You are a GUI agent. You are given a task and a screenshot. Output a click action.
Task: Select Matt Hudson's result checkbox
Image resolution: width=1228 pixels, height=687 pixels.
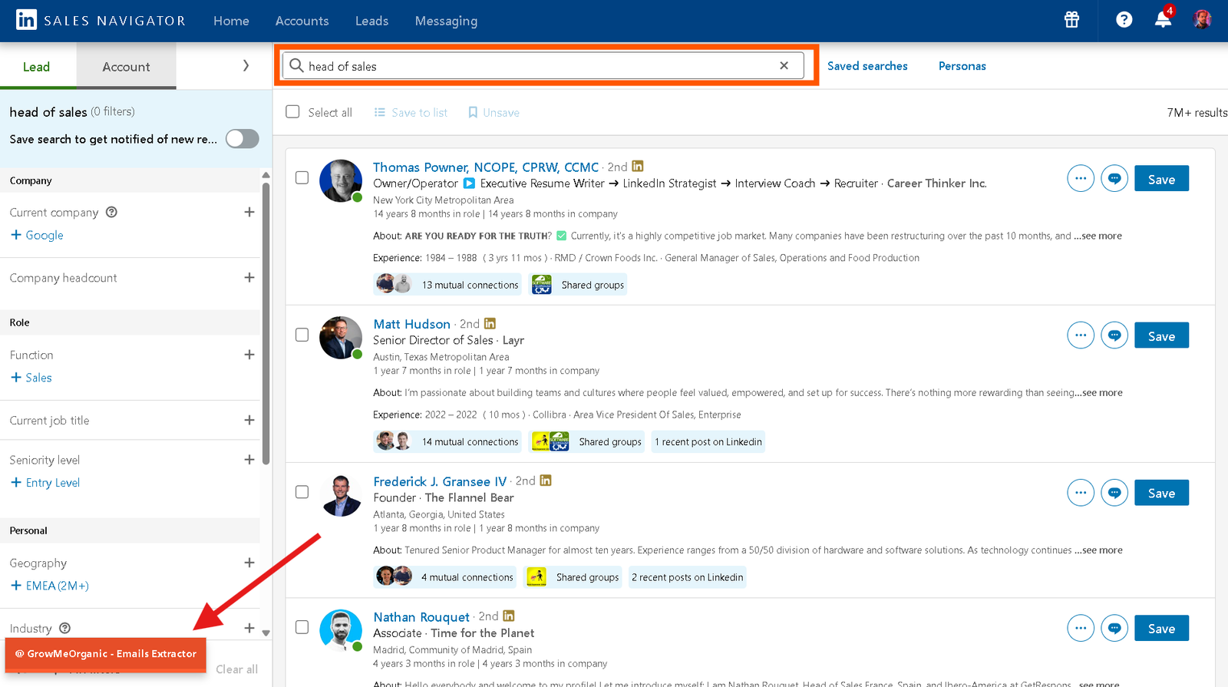[302, 335]
